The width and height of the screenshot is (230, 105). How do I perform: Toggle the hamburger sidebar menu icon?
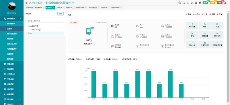(x=26, y=3)
